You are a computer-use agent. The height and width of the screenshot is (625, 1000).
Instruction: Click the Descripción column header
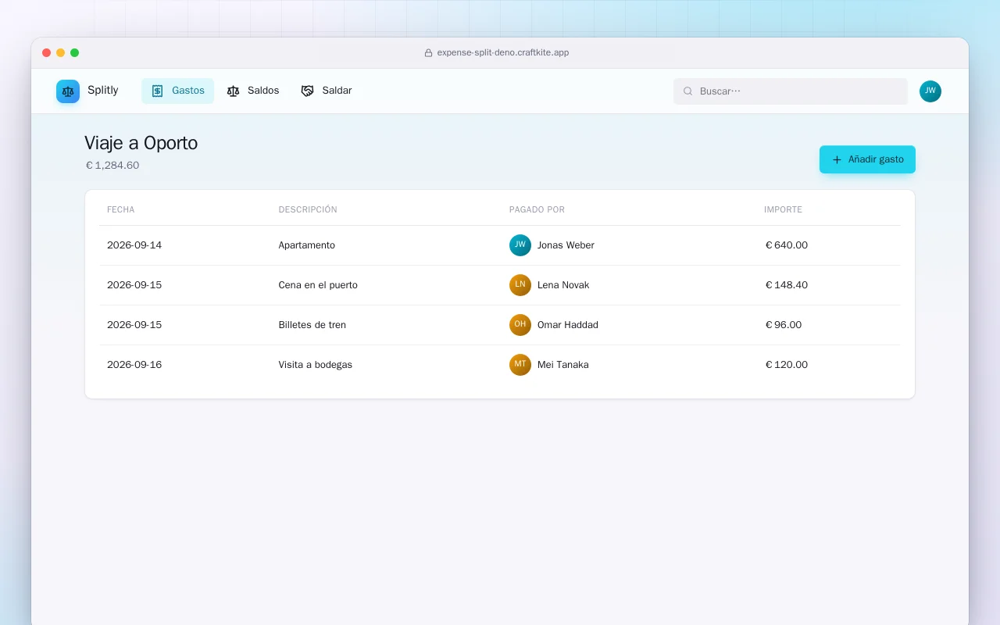308,210
